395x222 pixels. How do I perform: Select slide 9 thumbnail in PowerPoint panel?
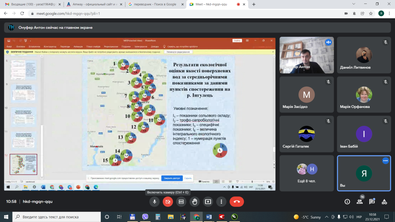point(23,93)
